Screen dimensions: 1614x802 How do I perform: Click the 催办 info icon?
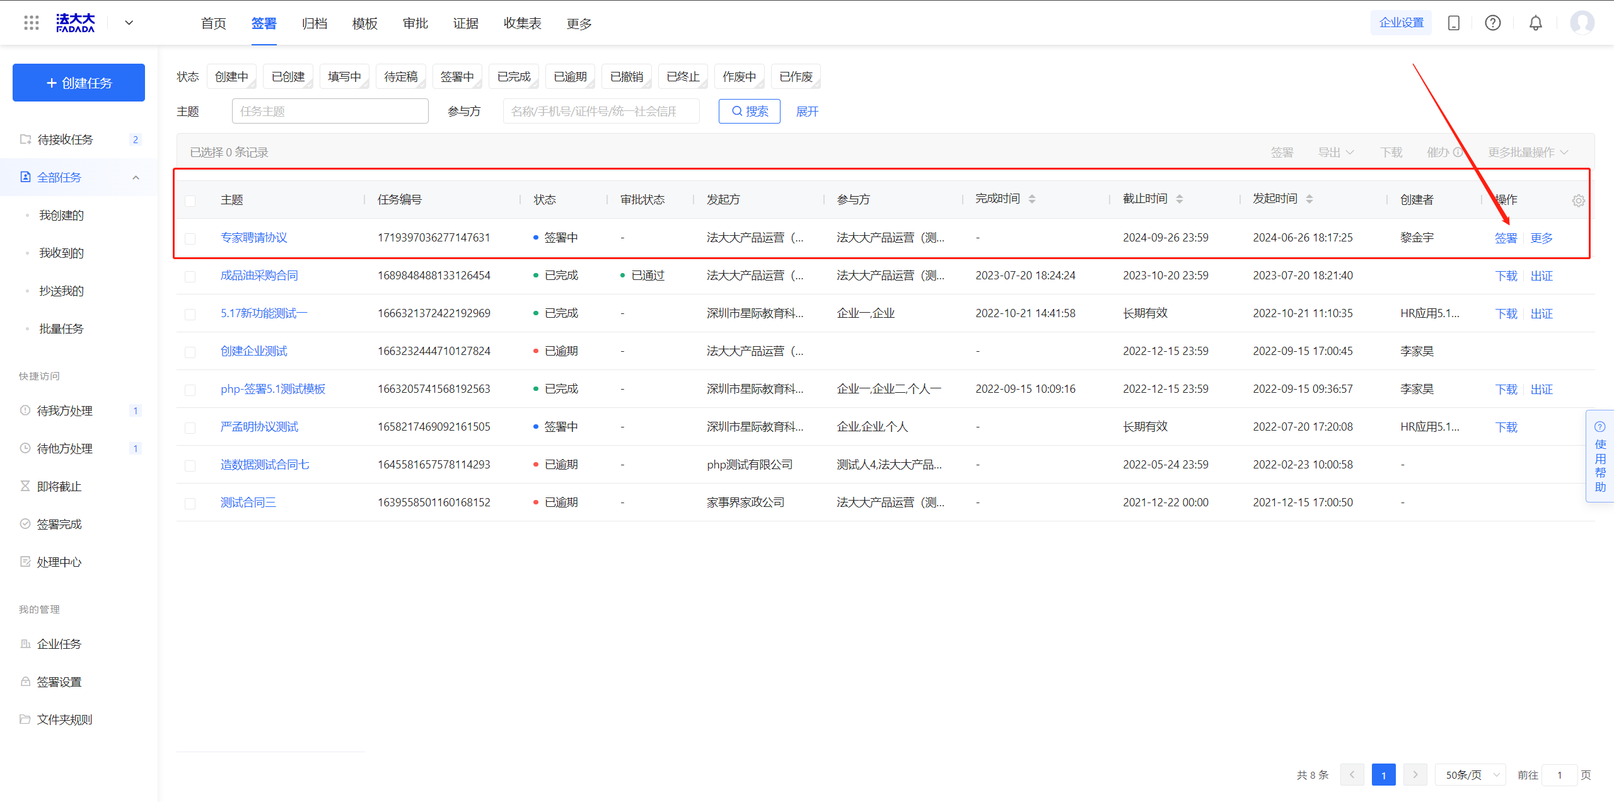pyautogui.click(x=1458, y=152)
